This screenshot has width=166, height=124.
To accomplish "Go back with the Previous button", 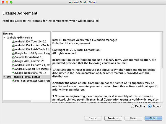I will point(113,118).
